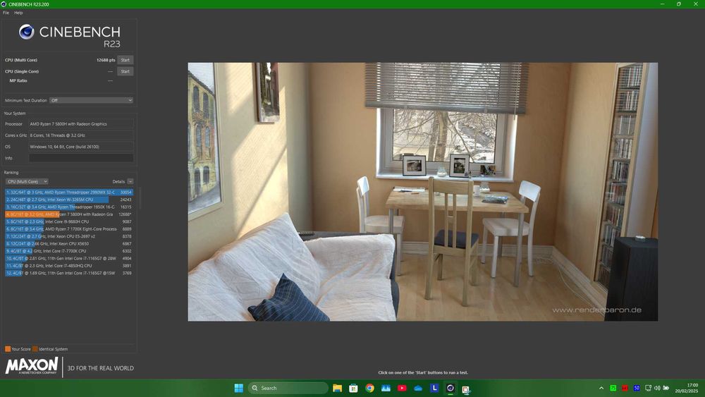
Task: Select ranking row 10 i7-1165G7 @ 28W
Action: point(69,259)
